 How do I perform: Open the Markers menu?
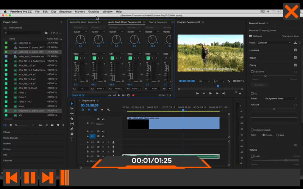pyautogui.click(x=80, y=12)
